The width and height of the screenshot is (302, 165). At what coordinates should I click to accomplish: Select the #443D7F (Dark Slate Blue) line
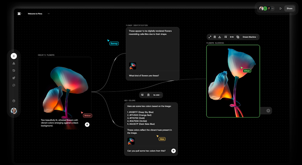(141, 124)
